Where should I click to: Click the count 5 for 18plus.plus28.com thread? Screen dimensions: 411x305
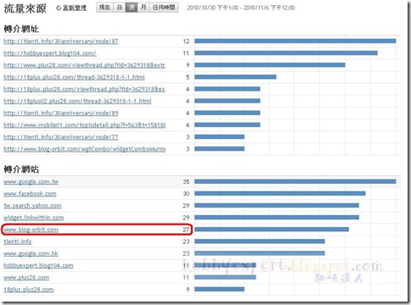point(188,77)
